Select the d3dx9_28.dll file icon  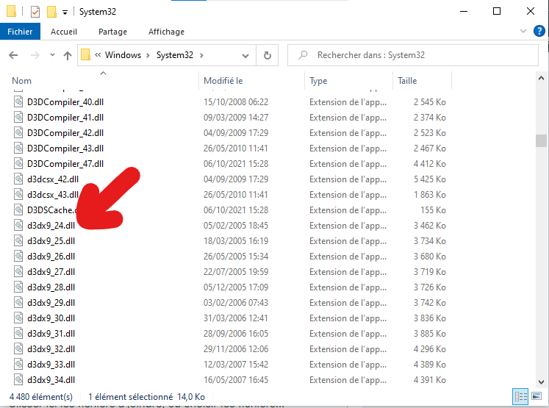point(18,287)
